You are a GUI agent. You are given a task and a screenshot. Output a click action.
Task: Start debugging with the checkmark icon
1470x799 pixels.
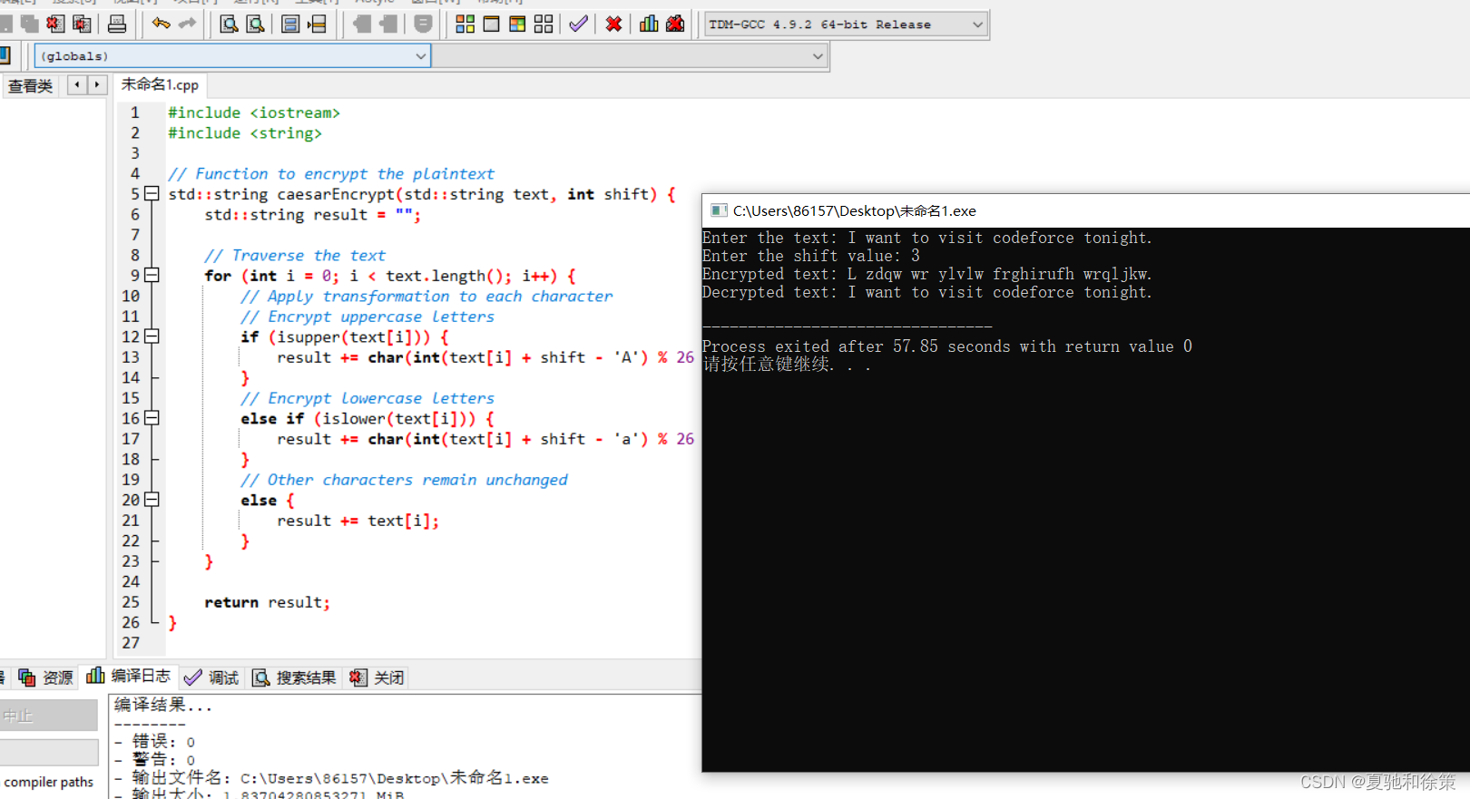coord(578,24)
